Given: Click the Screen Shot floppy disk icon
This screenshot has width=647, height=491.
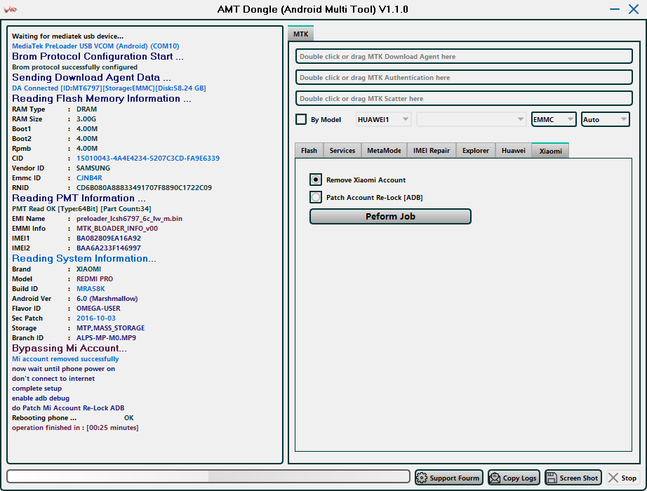Looking at the screenshot, I should click(x=552, y=478).
